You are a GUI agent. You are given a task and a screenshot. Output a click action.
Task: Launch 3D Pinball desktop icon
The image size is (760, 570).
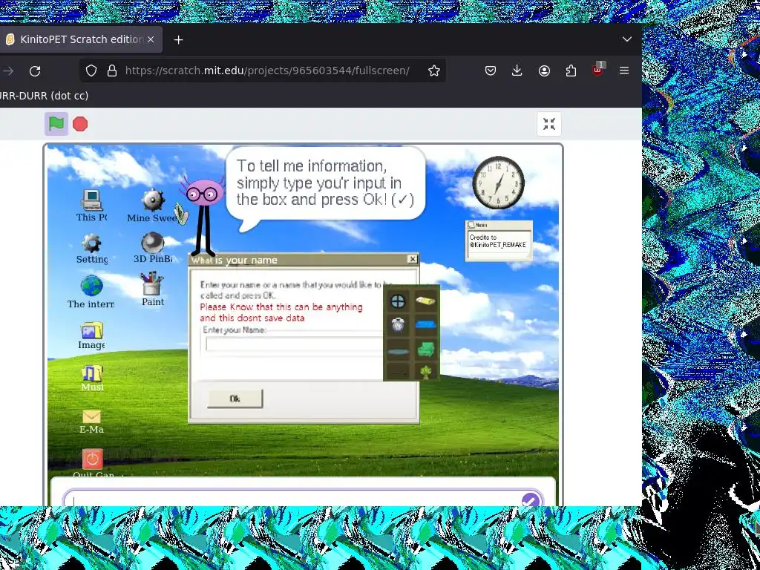(x=153, y=248)
